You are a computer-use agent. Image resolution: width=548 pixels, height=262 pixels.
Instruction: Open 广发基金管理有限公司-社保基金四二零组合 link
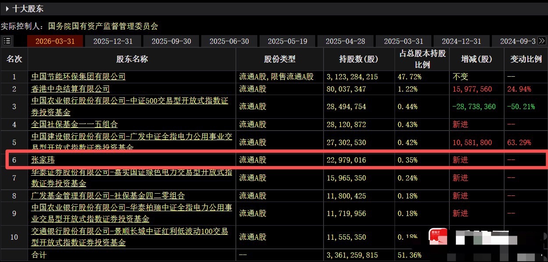[108, 196]
